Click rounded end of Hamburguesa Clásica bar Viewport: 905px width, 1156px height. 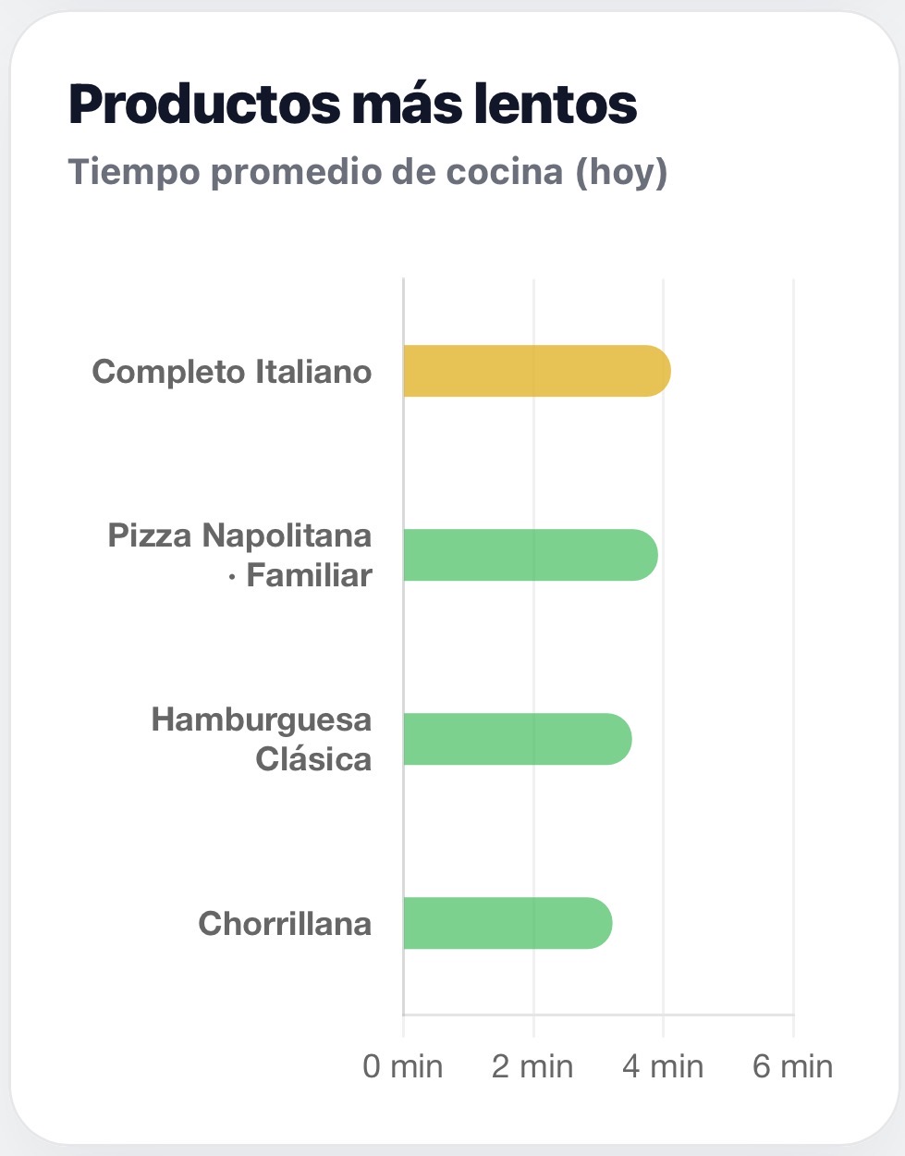619,739
